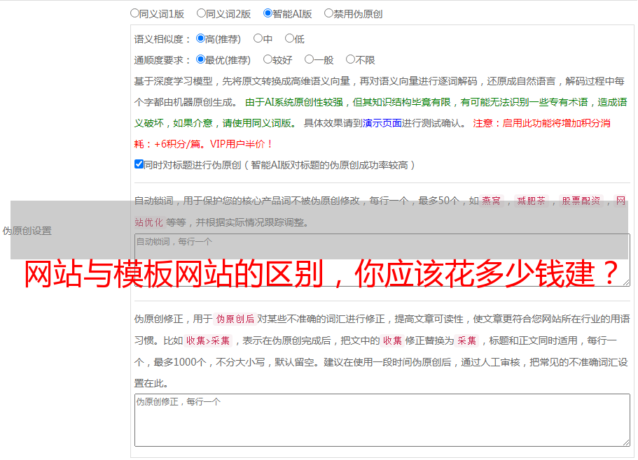Click the 伪原创修正 textarea resize handle
Viewport: 638px width, 460px height.
click(x=626, y=443)
